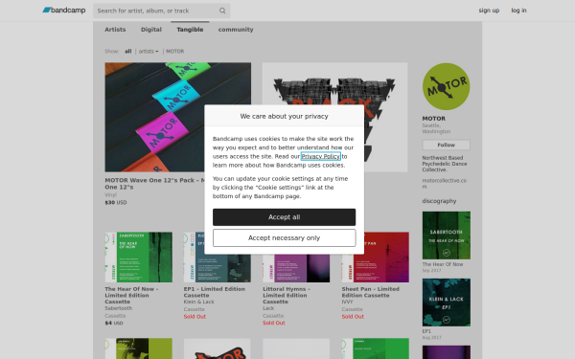Click the $30 USD price
Image resolution: width=575 pixels, height=359 pixels.
[x=116, y=203]
